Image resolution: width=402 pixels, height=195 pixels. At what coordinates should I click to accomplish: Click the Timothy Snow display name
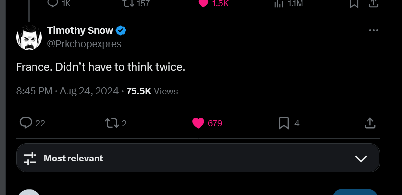[x=80, y=30]
